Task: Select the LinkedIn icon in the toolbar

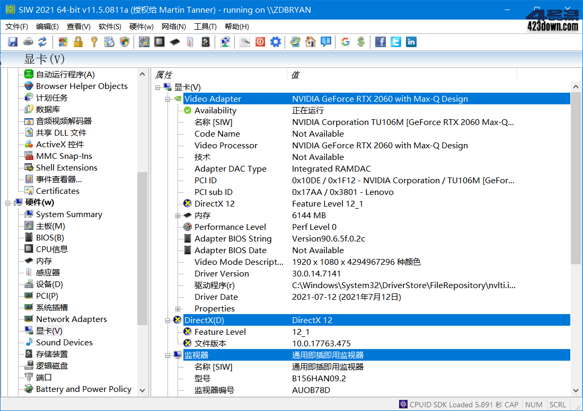Action: coord(411,42)
